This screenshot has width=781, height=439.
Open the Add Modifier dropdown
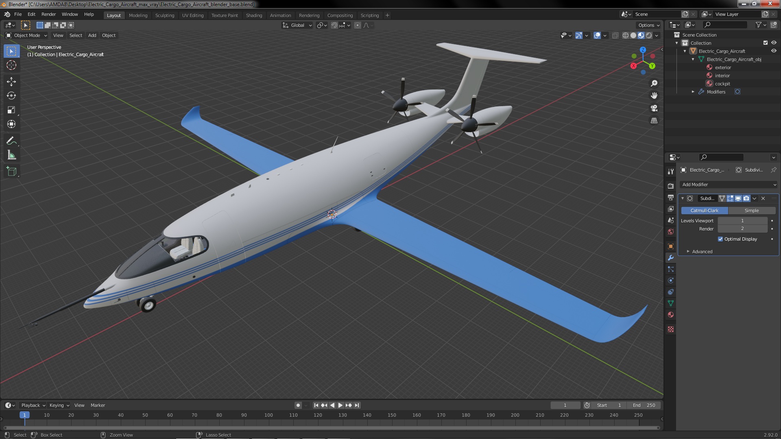[729, 185]
